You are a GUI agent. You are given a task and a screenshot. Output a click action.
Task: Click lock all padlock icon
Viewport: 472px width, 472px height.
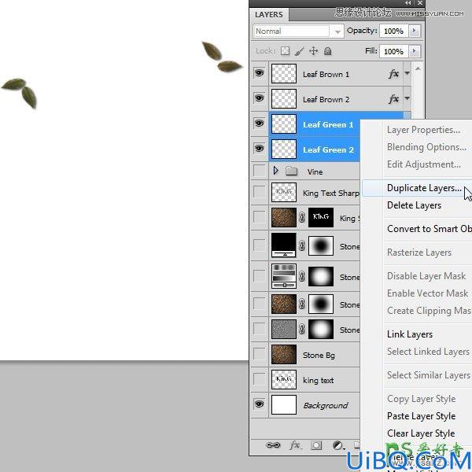327,51
